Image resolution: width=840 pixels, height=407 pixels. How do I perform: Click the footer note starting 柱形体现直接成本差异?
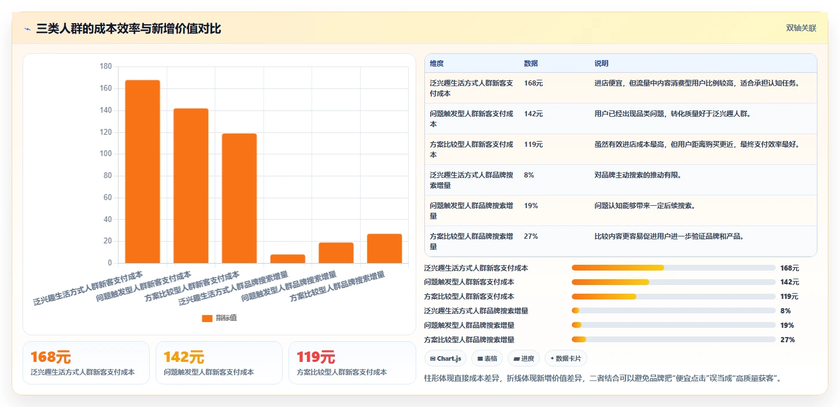(604, 378)
